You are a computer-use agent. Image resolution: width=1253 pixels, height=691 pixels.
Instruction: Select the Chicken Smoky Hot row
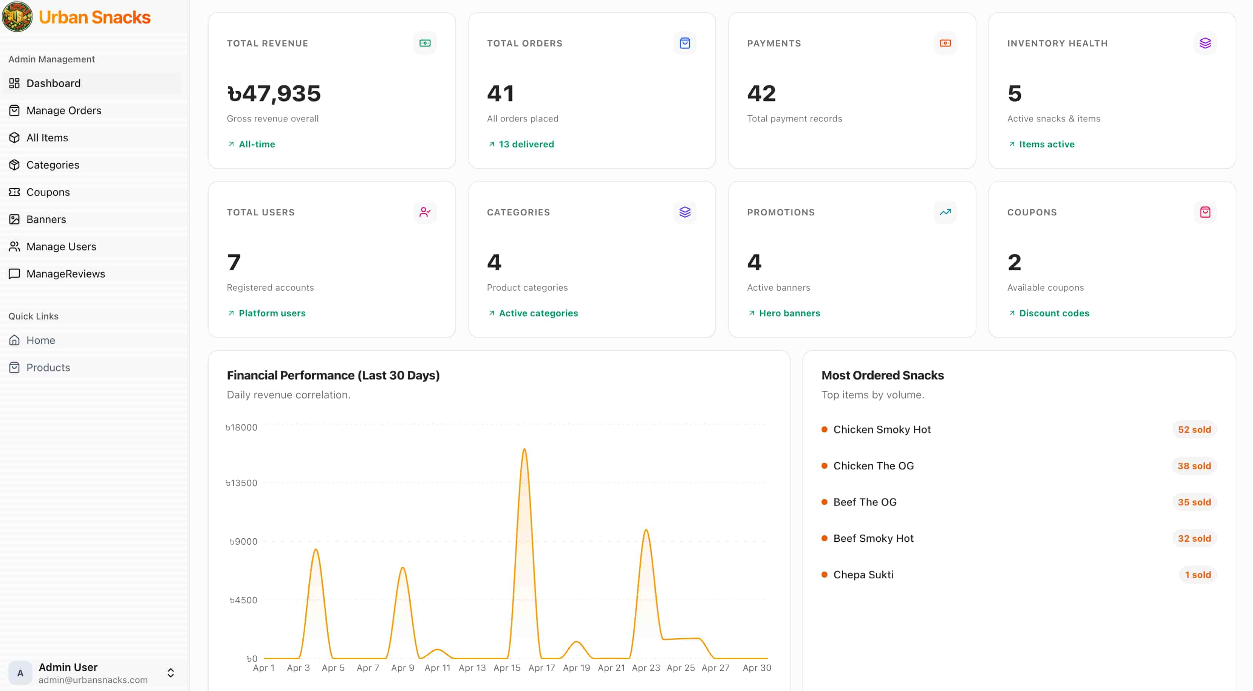(1019, 430)
